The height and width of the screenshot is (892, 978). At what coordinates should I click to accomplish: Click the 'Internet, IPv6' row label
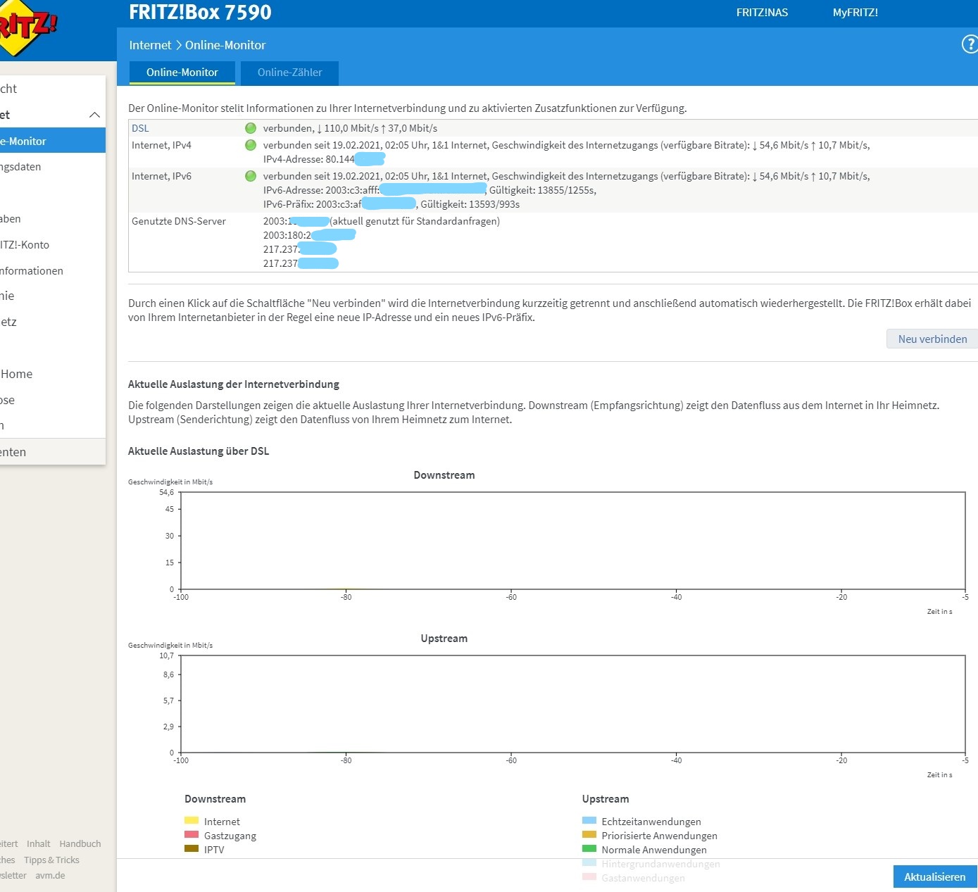pos(161,176)
